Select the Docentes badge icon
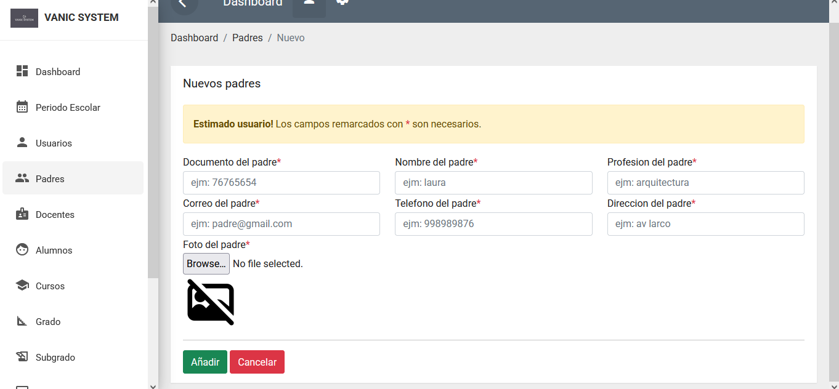The image size is (839, 389). [22, 214]
